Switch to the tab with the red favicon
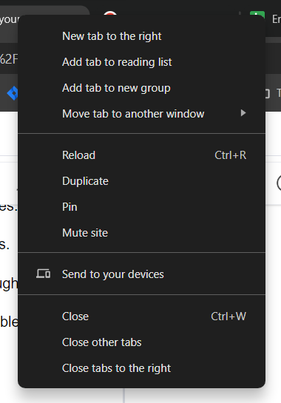Image resolution: width=281 pixels, height=403 pixels. (110, 13)
